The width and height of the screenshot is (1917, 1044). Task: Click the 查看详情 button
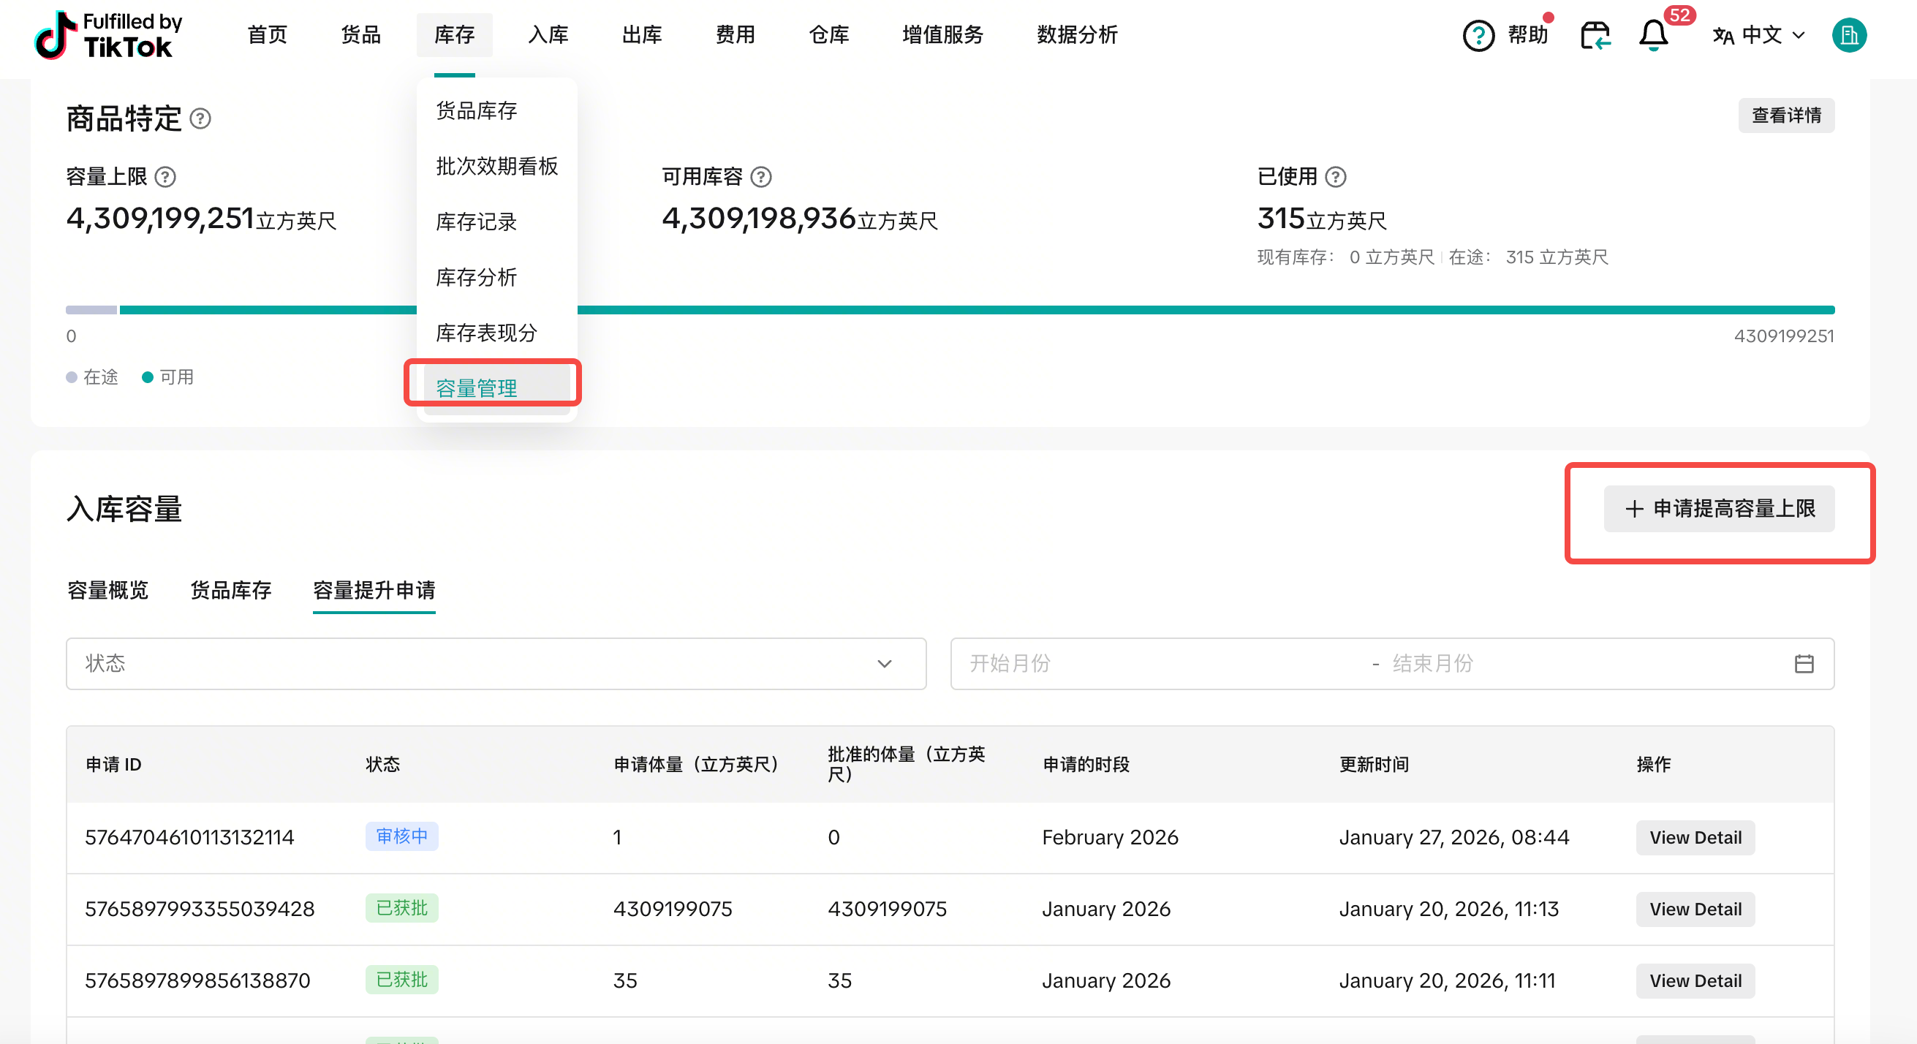coord(1786,116)
